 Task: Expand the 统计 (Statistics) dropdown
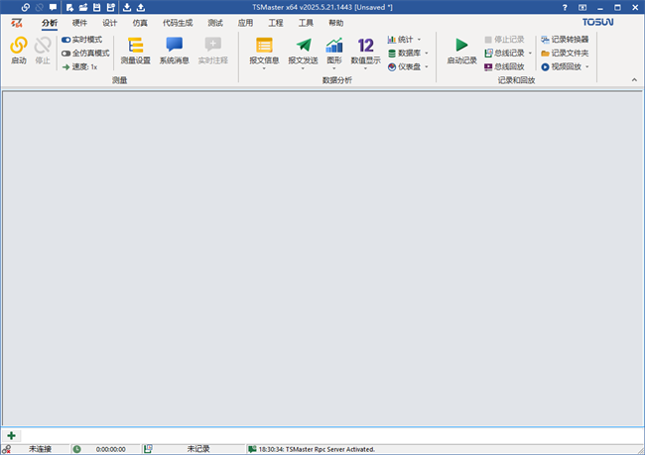(x=408, y=40)
